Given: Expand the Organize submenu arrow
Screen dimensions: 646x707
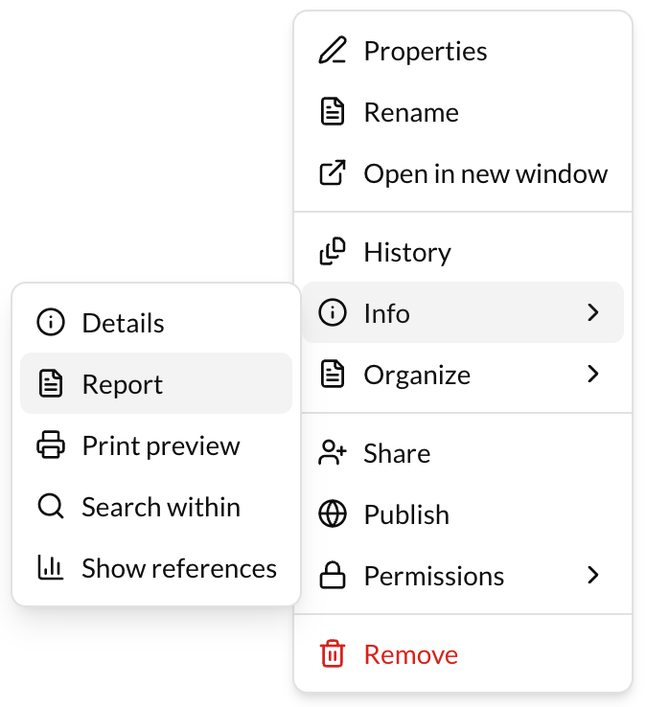Looking at the screenshot, I should click(593, 375).
